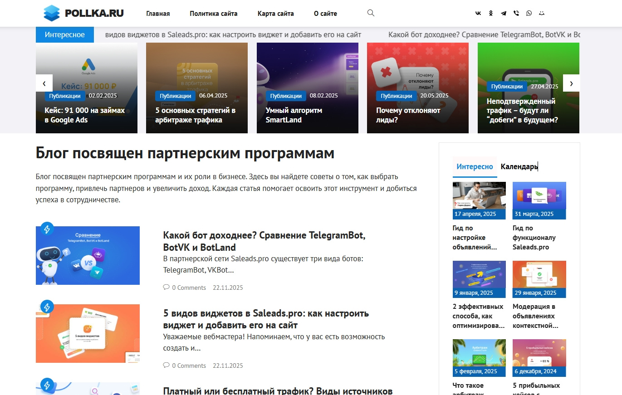Advance the carousel with the right arrow
Screen dimensions: 622x395
571,83
